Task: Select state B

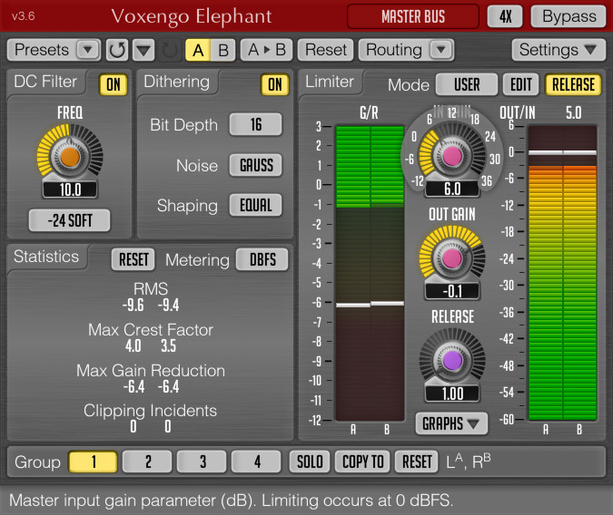Action: [x=223, y=50]
